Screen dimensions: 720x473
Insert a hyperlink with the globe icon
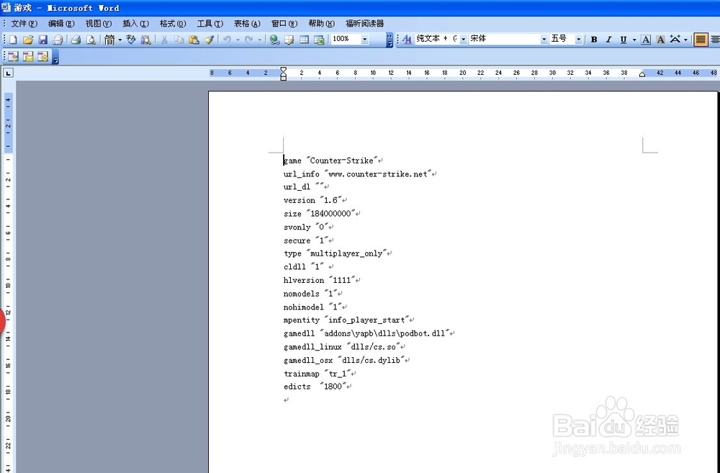pyautogui.click(x=274, y=40)
